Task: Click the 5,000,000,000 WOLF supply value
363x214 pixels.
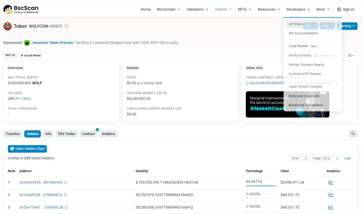Action: click(x=25, y=83)
